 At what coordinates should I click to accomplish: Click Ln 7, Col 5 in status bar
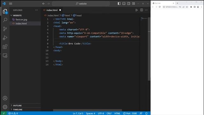tap(78, 113)
